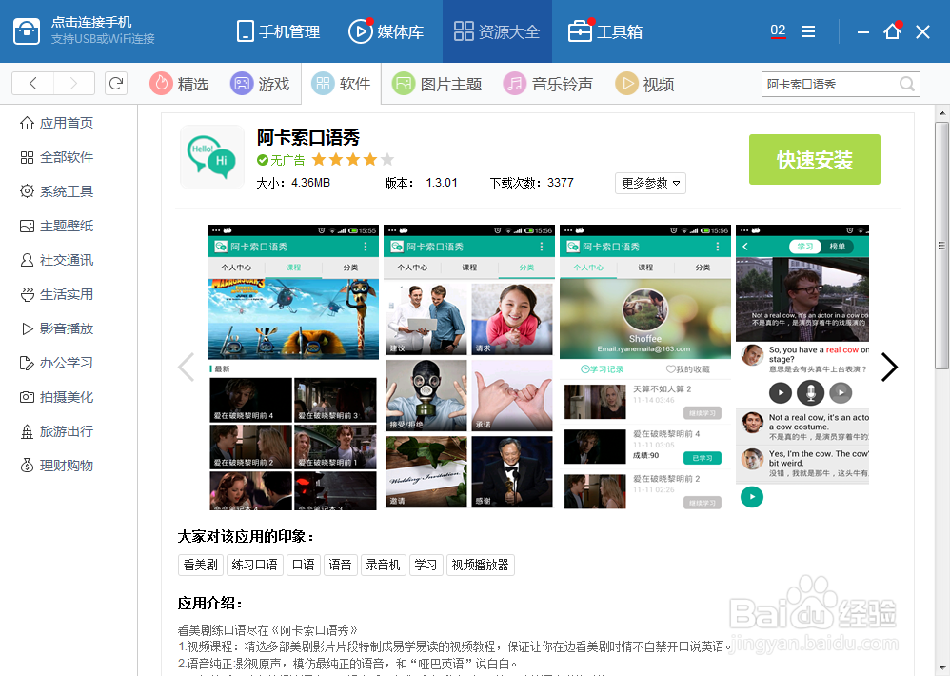
Task: Select the 精选 category
Action: (179, 84)
